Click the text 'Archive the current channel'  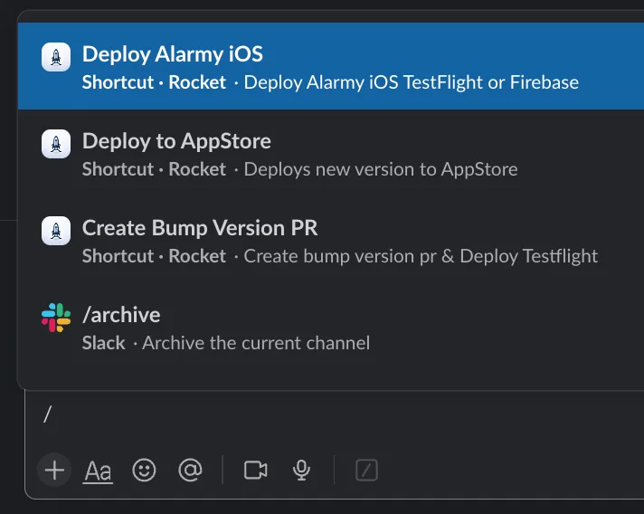coord(256,343)
